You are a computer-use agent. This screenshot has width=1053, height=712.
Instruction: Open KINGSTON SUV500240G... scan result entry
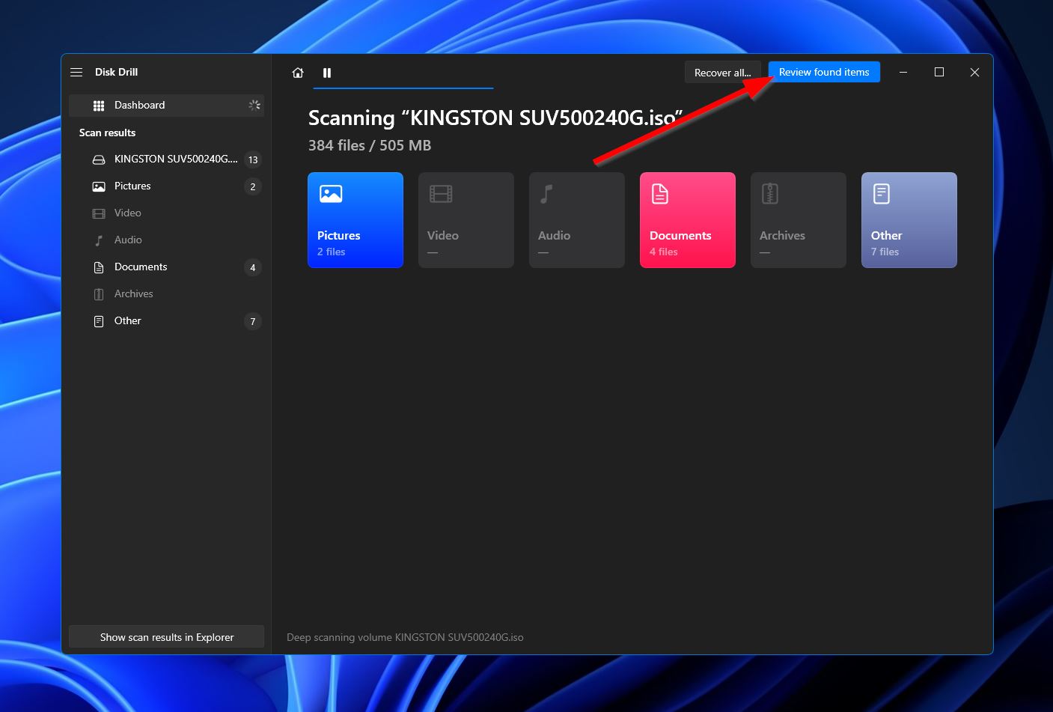pos(166,159)
